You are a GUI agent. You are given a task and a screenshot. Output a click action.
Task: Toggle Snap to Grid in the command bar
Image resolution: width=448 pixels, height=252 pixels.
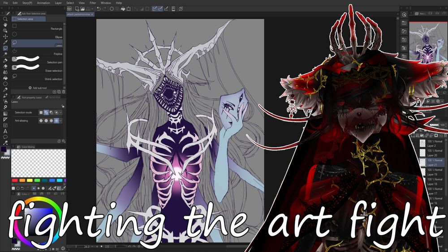pos(166,9)
